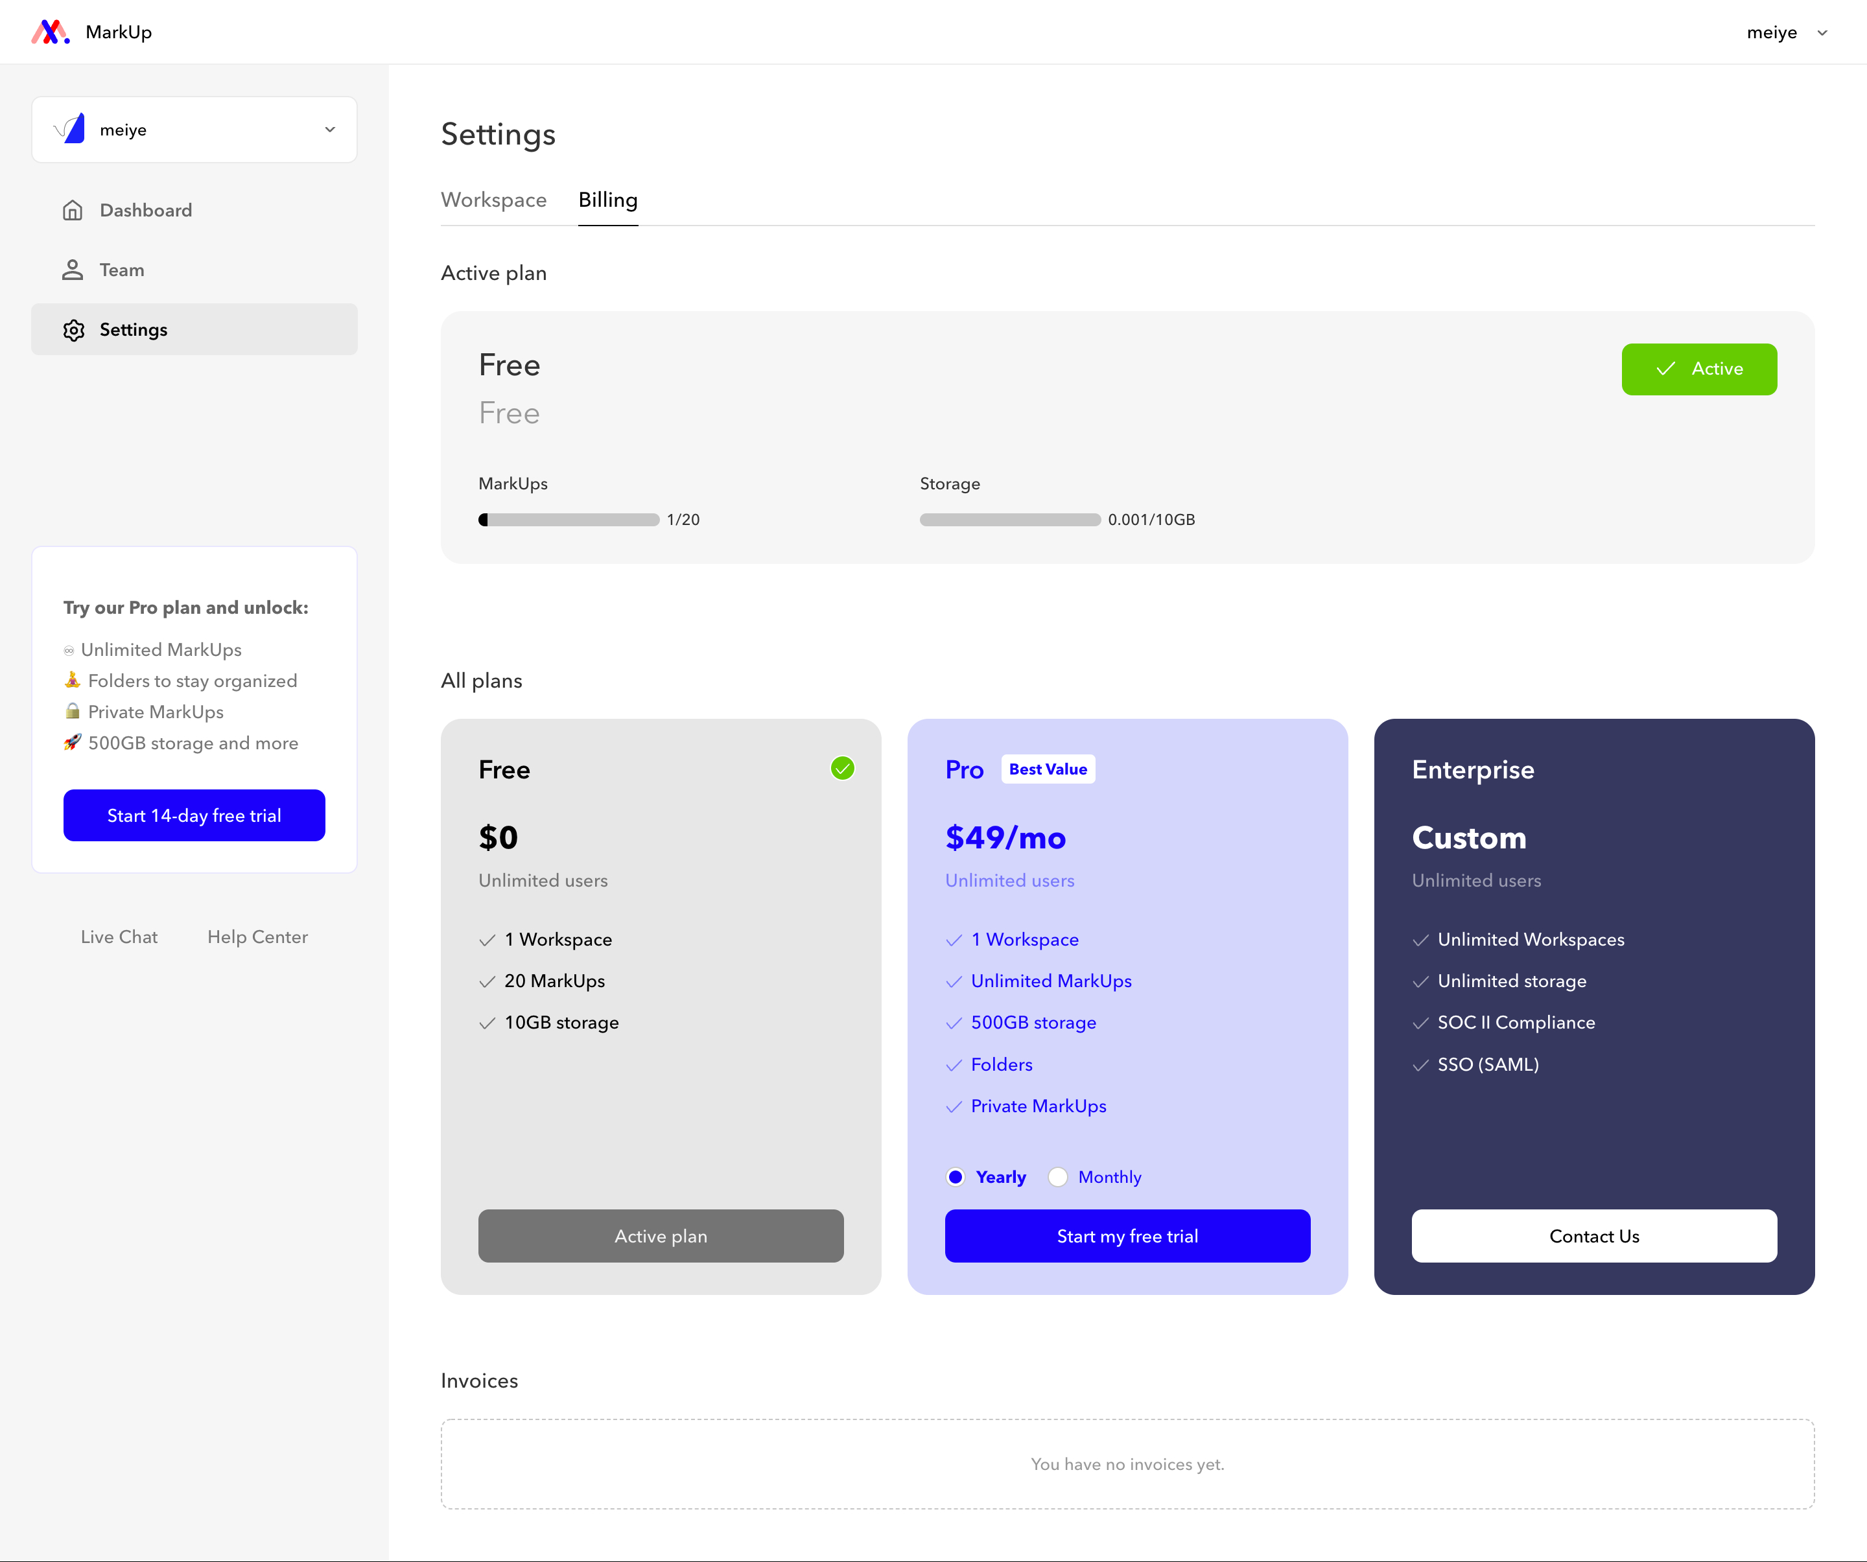This screenshot has height=1562, width=1867.
Task: Click check icon next to 10GB storage
Action: tap(487, 1023)
